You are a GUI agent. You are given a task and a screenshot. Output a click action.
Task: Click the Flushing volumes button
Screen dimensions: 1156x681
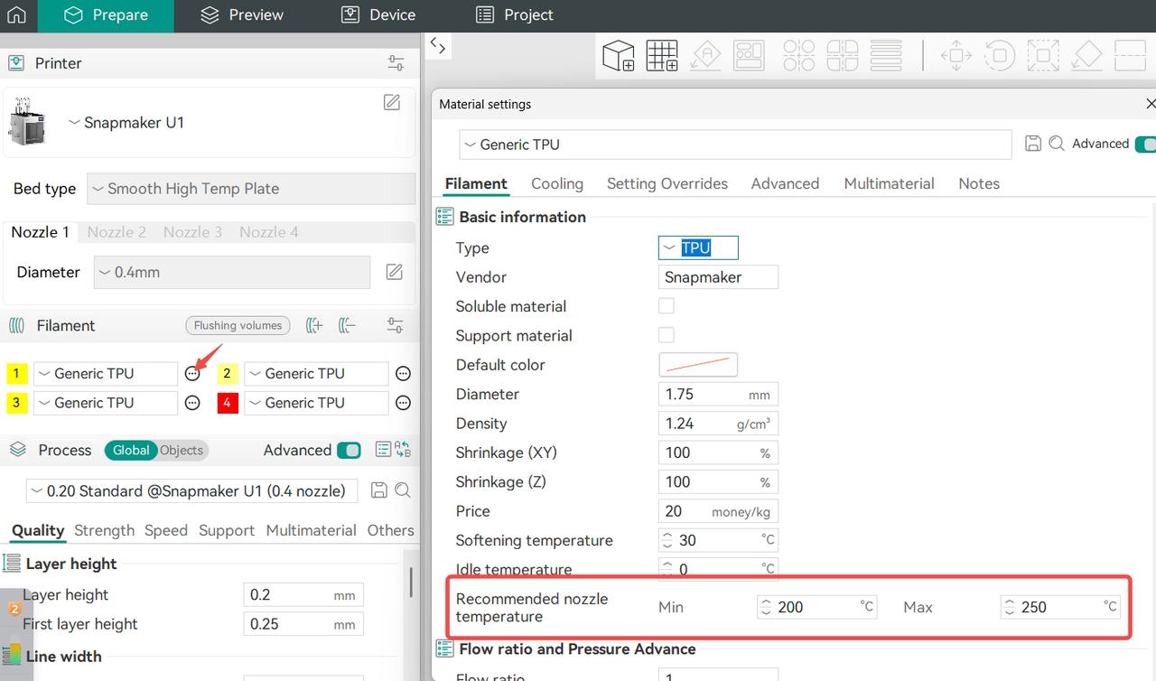pyautogui.click(x=238, y=325)
